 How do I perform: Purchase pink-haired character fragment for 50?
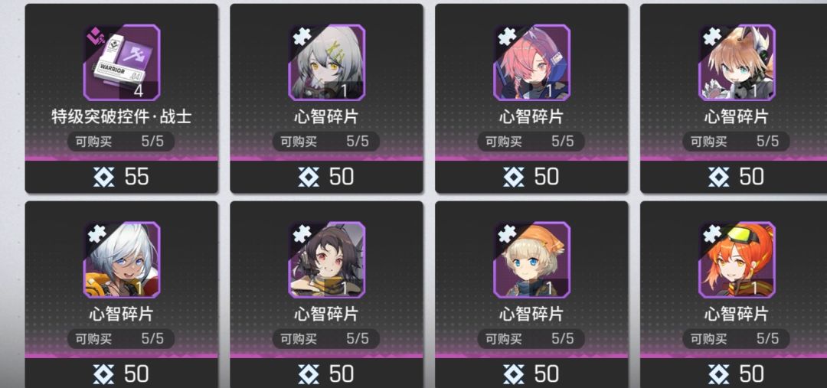531,177
